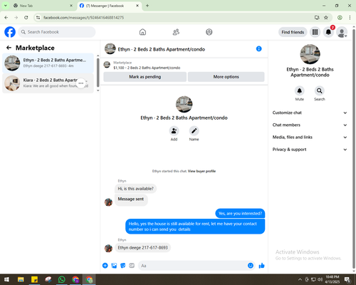This screenshot has width=356, height=285.
Task: Attach a file with photo icon
Action: (x=114, y=266)
